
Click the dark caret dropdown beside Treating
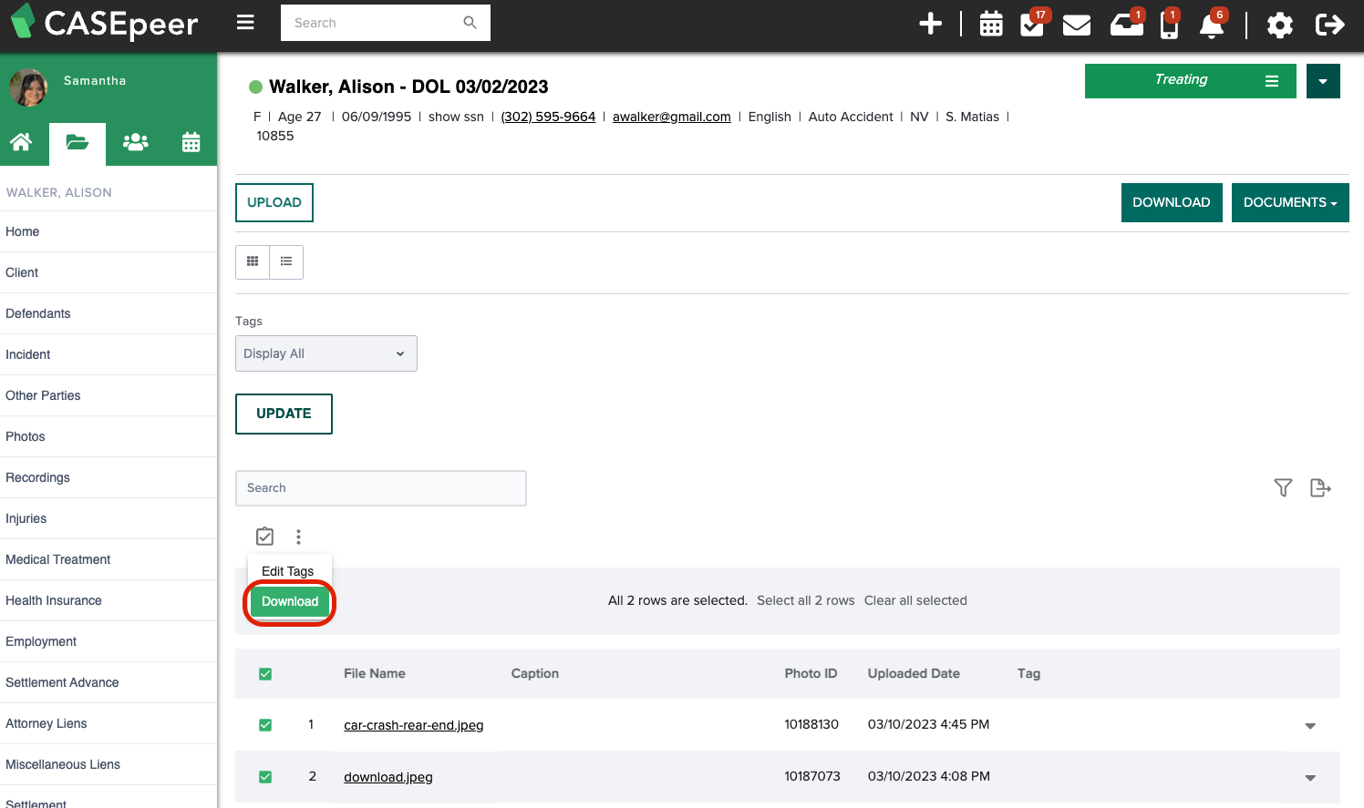[1323, 81]
